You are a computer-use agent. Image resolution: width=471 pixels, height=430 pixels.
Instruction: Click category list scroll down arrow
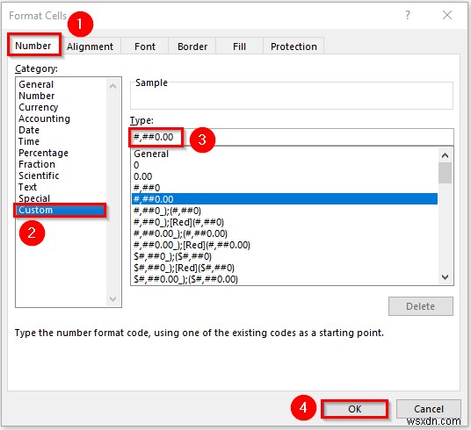[113, 299]
